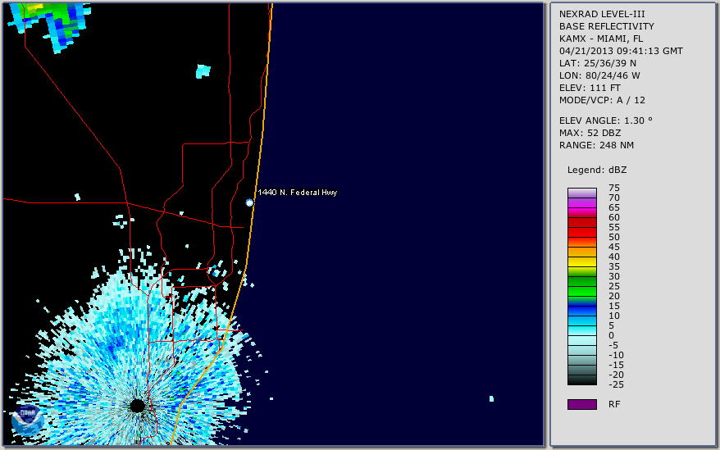Click the 'BASE REFLECTIVITY' text
720x450 pixels.
607,26
